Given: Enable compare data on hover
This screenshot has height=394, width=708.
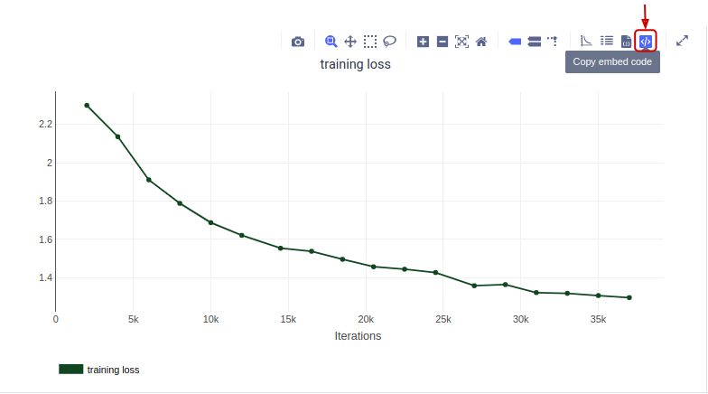Looking at the screenshot, I should pos(535,42).
